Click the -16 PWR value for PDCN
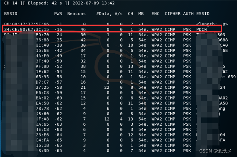The image size is (237, 157). tap(58, 28)
